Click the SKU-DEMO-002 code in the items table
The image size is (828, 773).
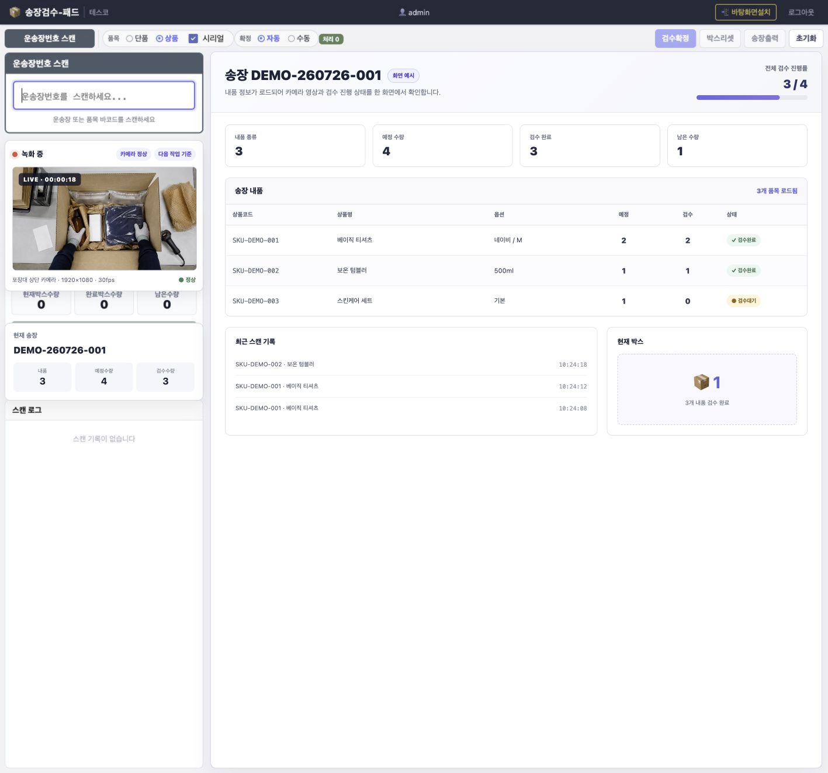[x=255, y=270]
